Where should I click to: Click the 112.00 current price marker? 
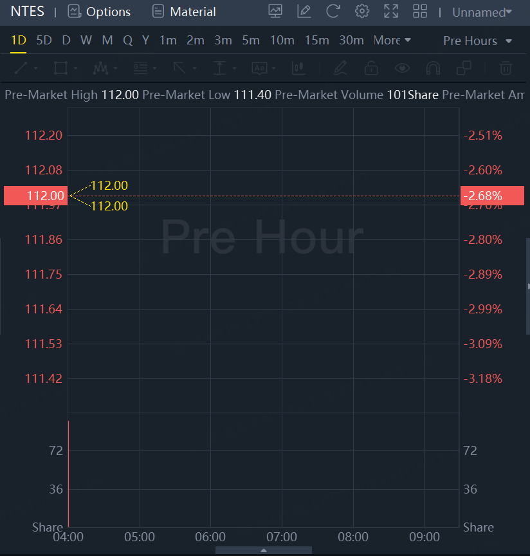click(35, 196)
